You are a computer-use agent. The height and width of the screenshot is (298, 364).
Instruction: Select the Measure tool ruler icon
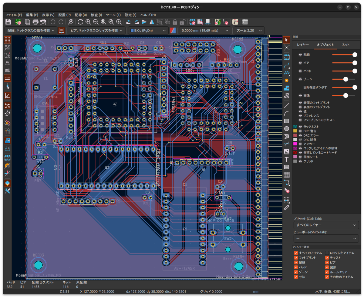coord(287,207)
